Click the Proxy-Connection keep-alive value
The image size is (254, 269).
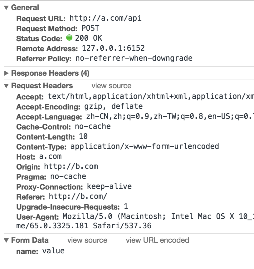110,186
